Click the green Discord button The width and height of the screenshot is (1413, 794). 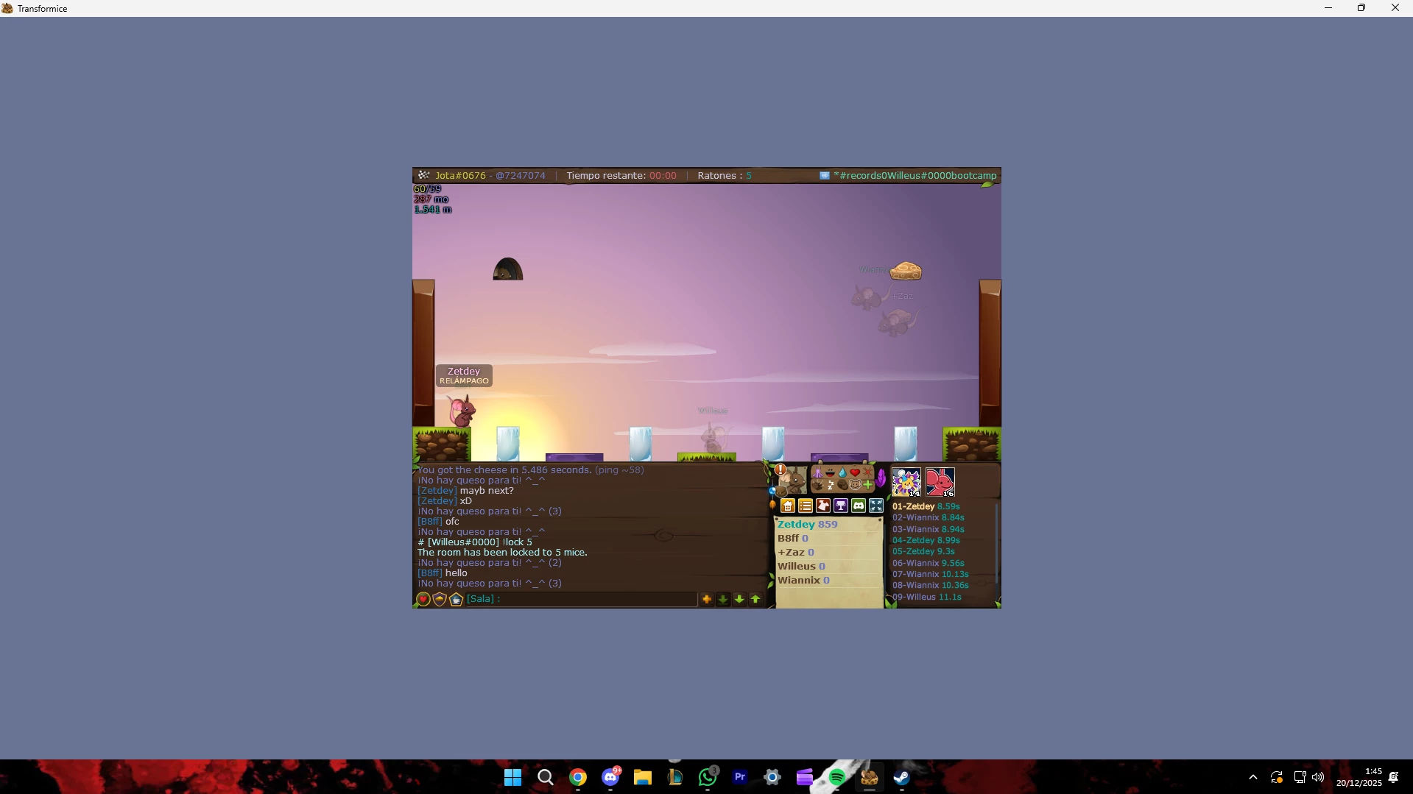coord(859,506)
